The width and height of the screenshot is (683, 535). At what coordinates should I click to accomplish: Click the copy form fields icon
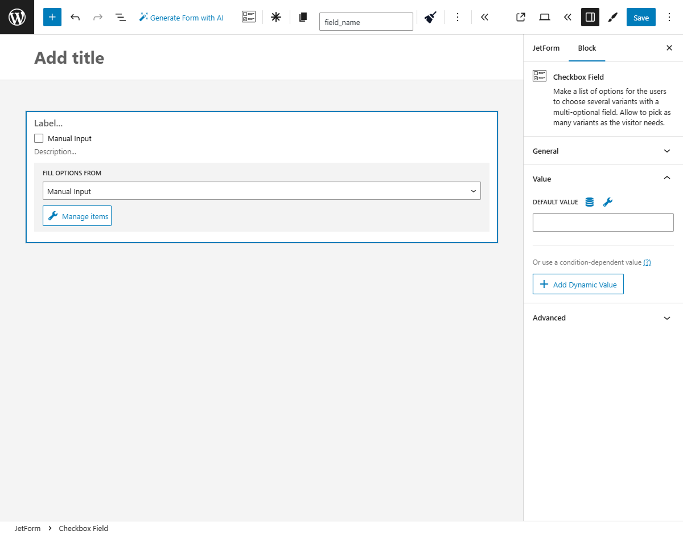click(x=302, y=17)
